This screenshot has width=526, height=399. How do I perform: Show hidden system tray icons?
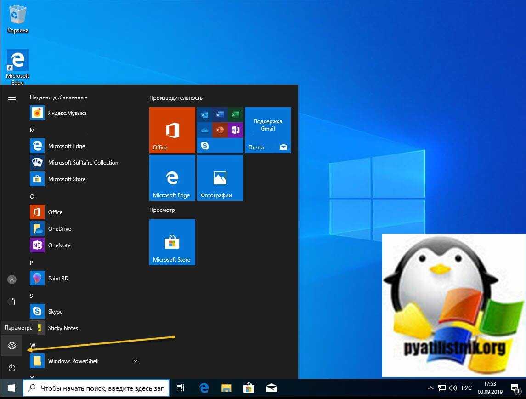click(x=430, y=388)
